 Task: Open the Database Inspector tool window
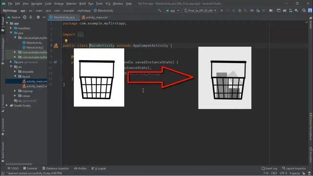point(56,168)
